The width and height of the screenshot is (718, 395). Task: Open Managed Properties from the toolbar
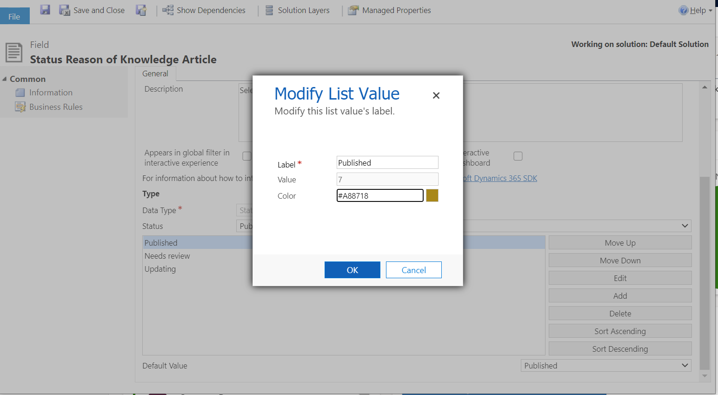pos(390,10)
